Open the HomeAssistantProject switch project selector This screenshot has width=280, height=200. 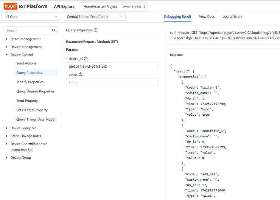113,7
